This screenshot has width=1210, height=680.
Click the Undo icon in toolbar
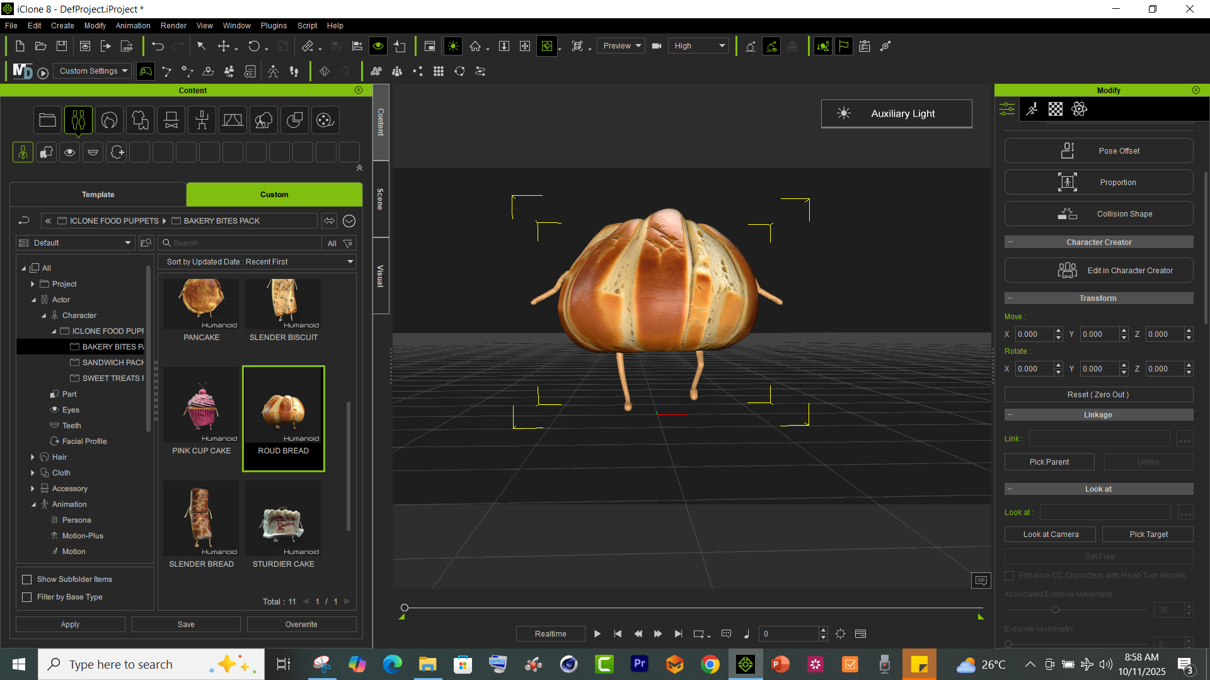click(158, 46)
